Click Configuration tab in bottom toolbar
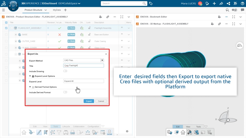The image size is (246, 138). click(93, 126)
